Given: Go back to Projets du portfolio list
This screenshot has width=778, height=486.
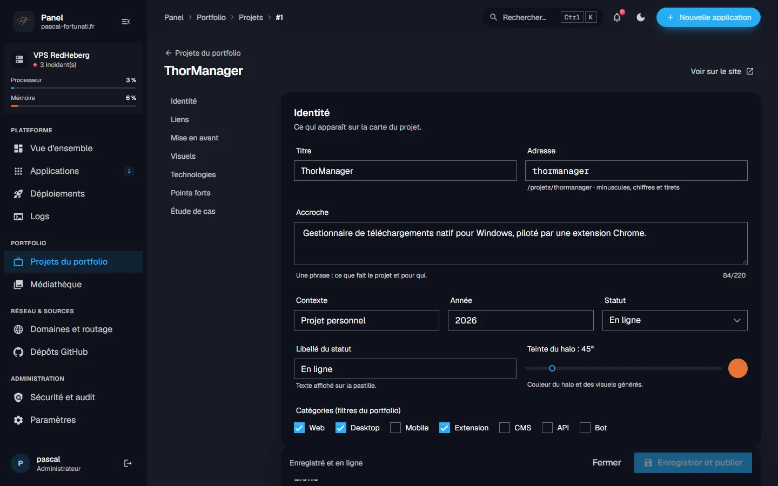Looking at the screenshot, I should (203, 53).
